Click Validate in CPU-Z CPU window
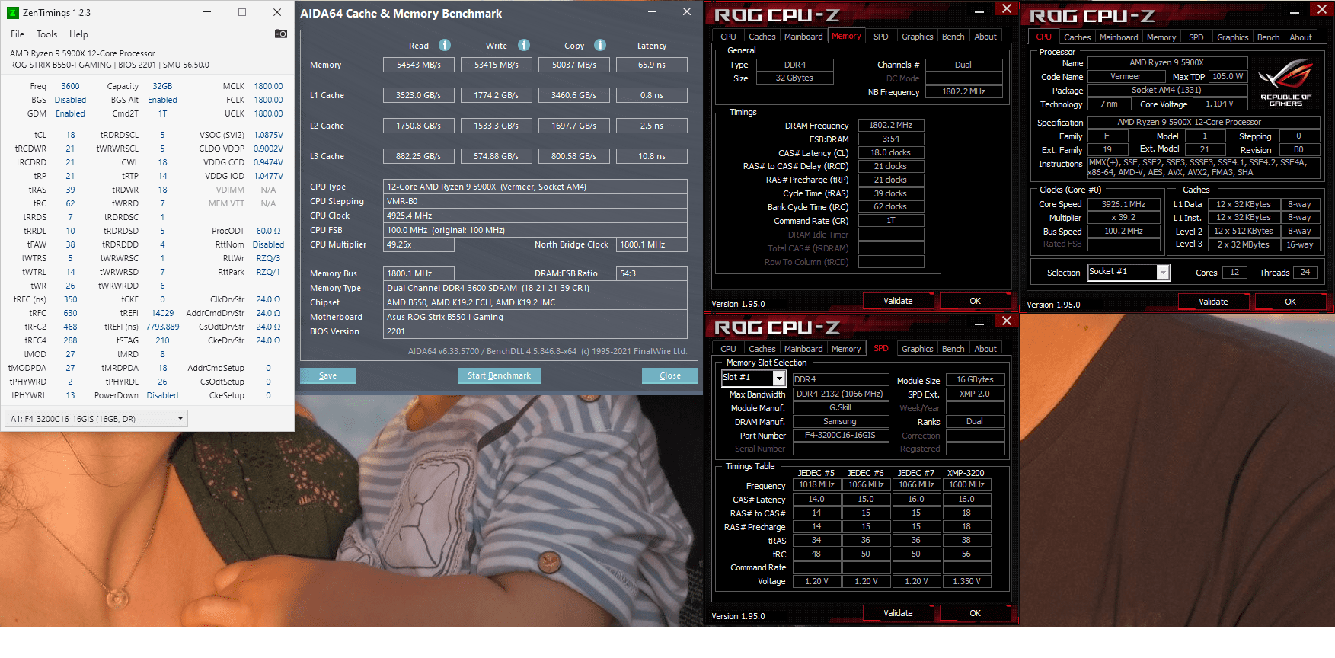1335x658 pixels. (x=1213, y=302)
